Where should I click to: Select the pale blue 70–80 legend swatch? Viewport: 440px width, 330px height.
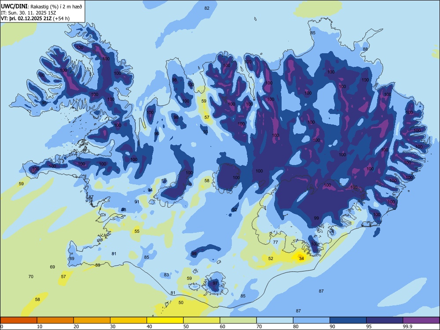(x=275, y=320)
